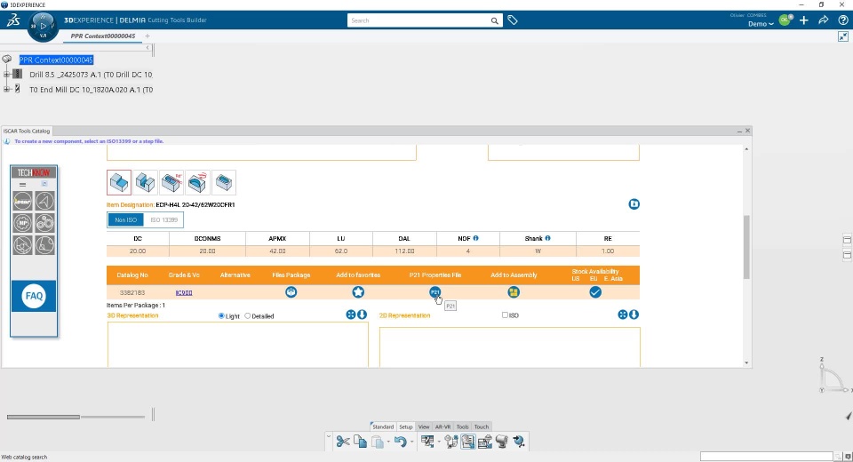This screenshot has width=853, height=462.
Task: Switch to ISO 13399 toggle
Action: point(163,219)
